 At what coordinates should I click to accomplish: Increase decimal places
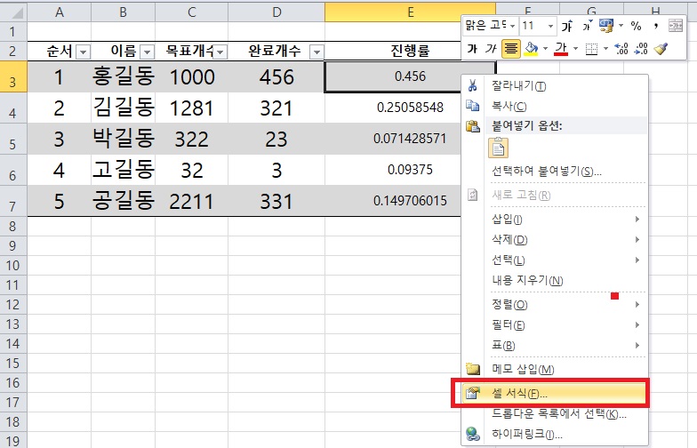tap(621, 48)
